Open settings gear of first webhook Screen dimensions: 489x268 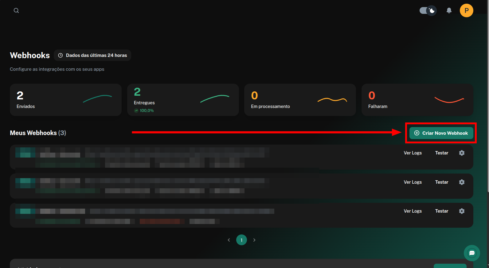[462, 153]
